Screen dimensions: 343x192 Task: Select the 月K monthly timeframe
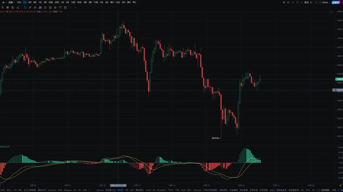tap(123, 2)
